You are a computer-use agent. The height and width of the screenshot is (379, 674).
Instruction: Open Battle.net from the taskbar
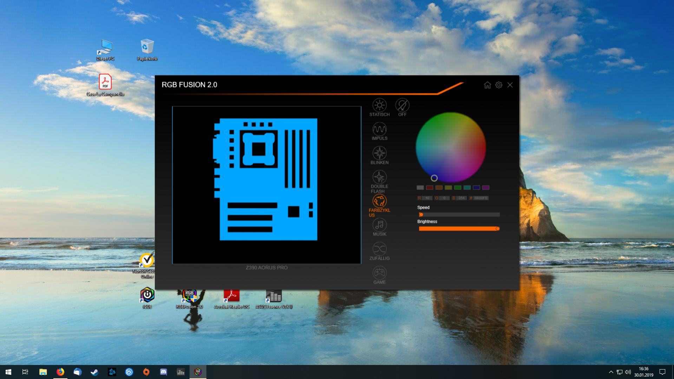tap(112, 372)
